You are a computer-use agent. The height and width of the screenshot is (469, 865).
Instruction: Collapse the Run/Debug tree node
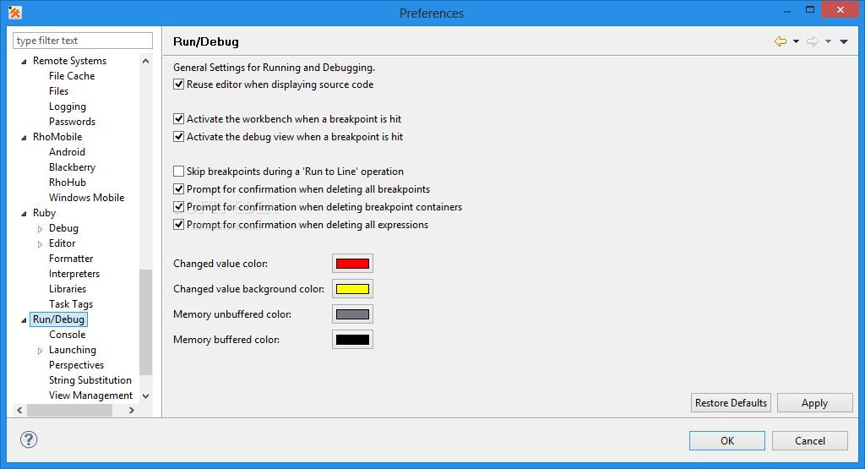pos(24,320)
